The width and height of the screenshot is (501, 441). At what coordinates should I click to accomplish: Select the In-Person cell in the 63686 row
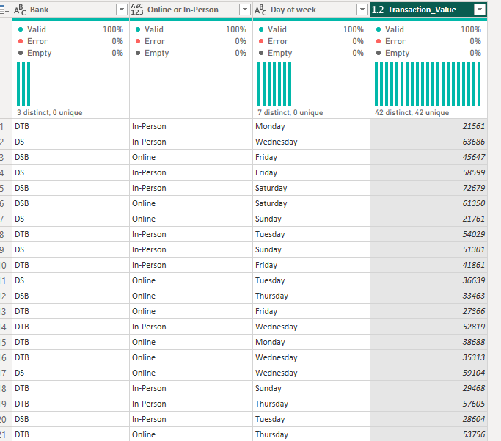click(191, 142)
